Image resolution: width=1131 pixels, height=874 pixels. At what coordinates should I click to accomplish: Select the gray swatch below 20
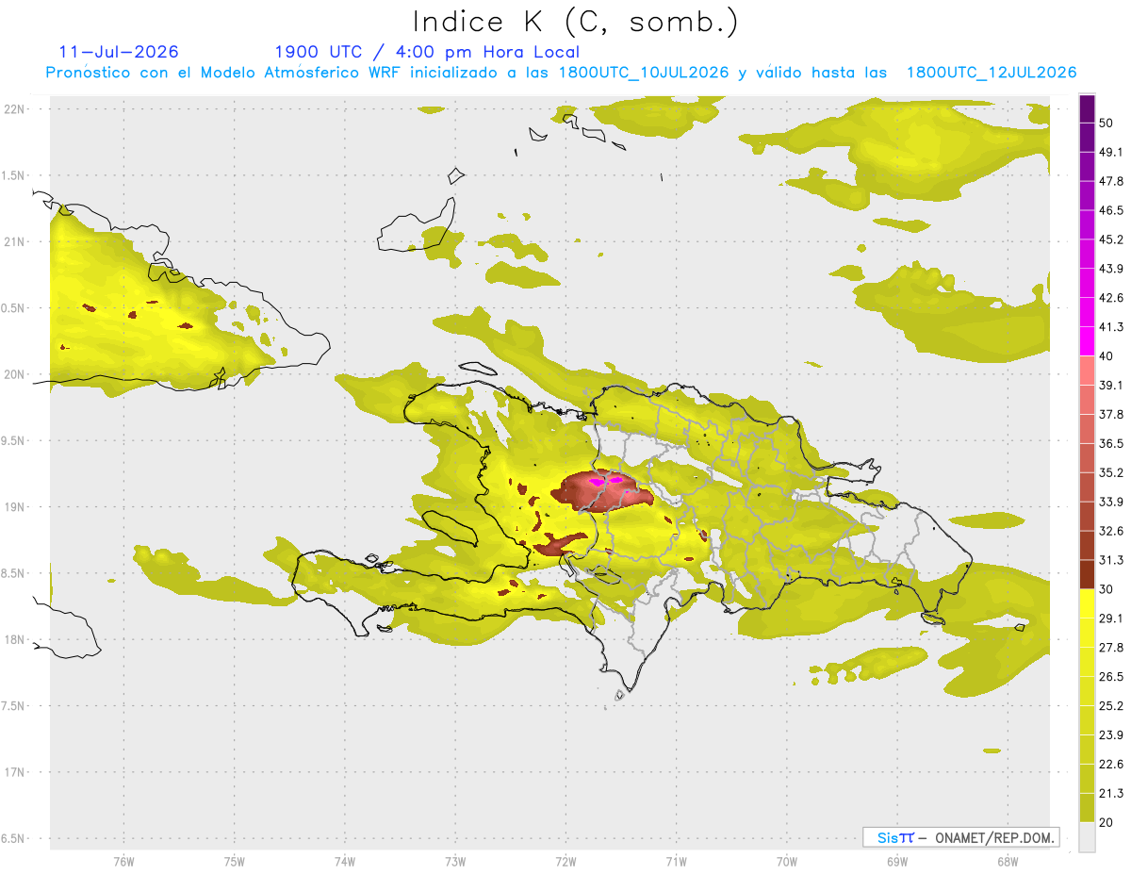click(1087, 837)
